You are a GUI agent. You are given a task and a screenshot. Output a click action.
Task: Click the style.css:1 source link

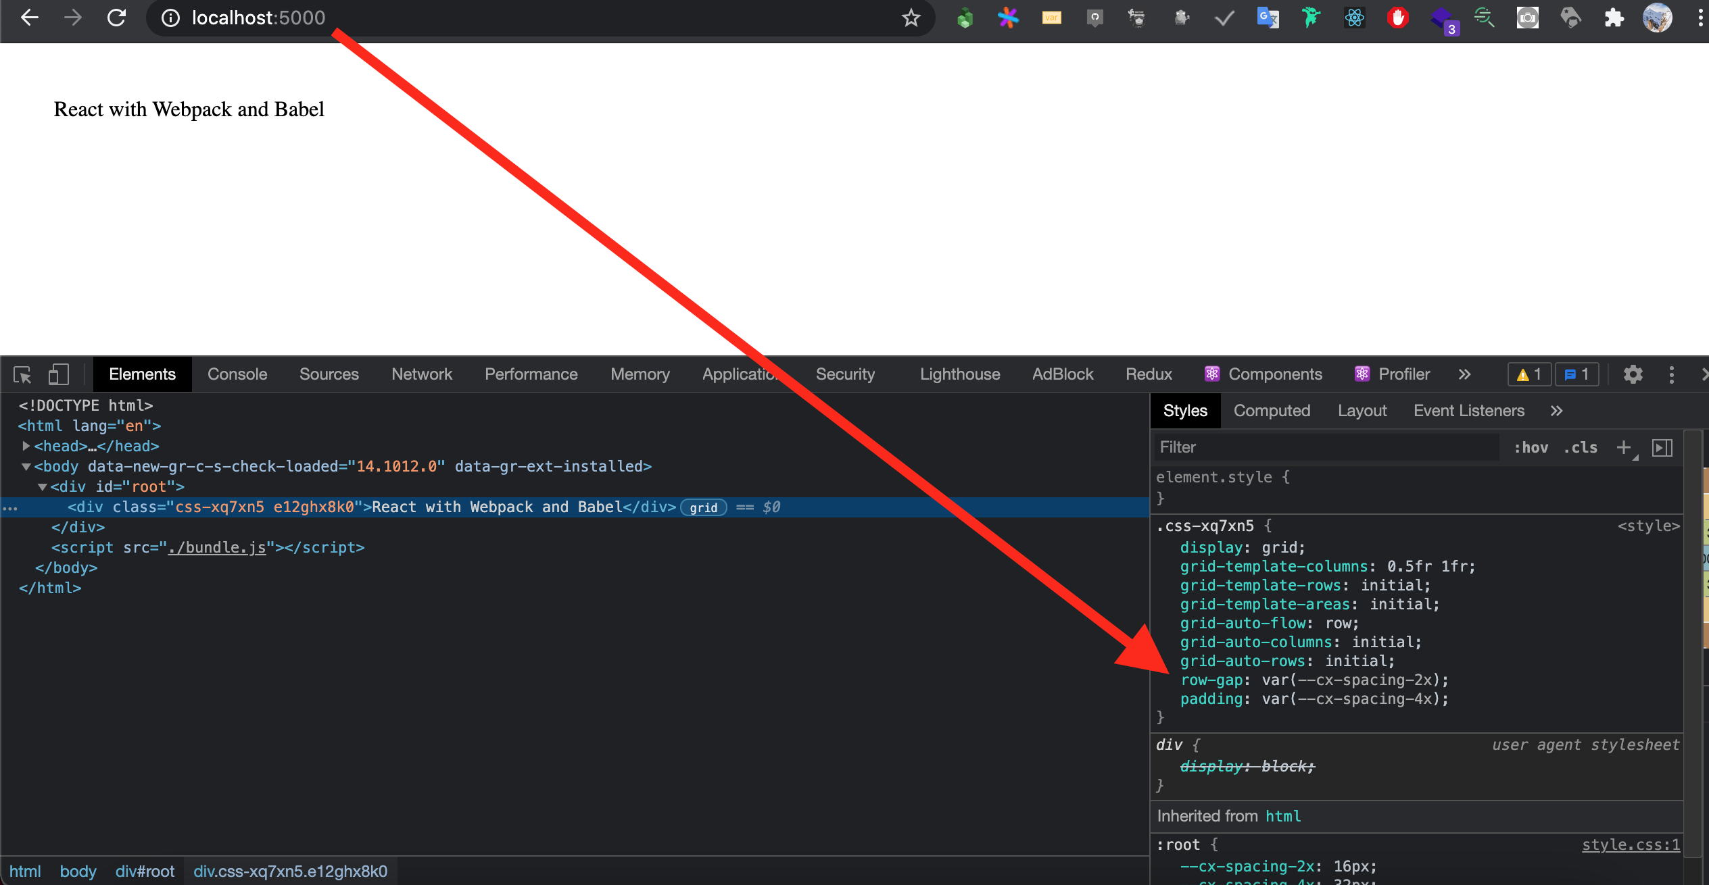[x=1631, y=844]
